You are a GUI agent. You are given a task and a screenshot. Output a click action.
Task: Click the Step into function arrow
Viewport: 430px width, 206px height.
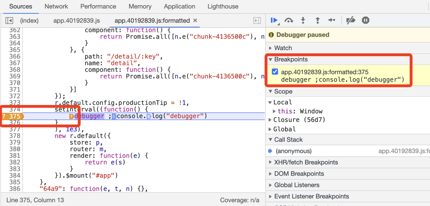pos(303,20)
